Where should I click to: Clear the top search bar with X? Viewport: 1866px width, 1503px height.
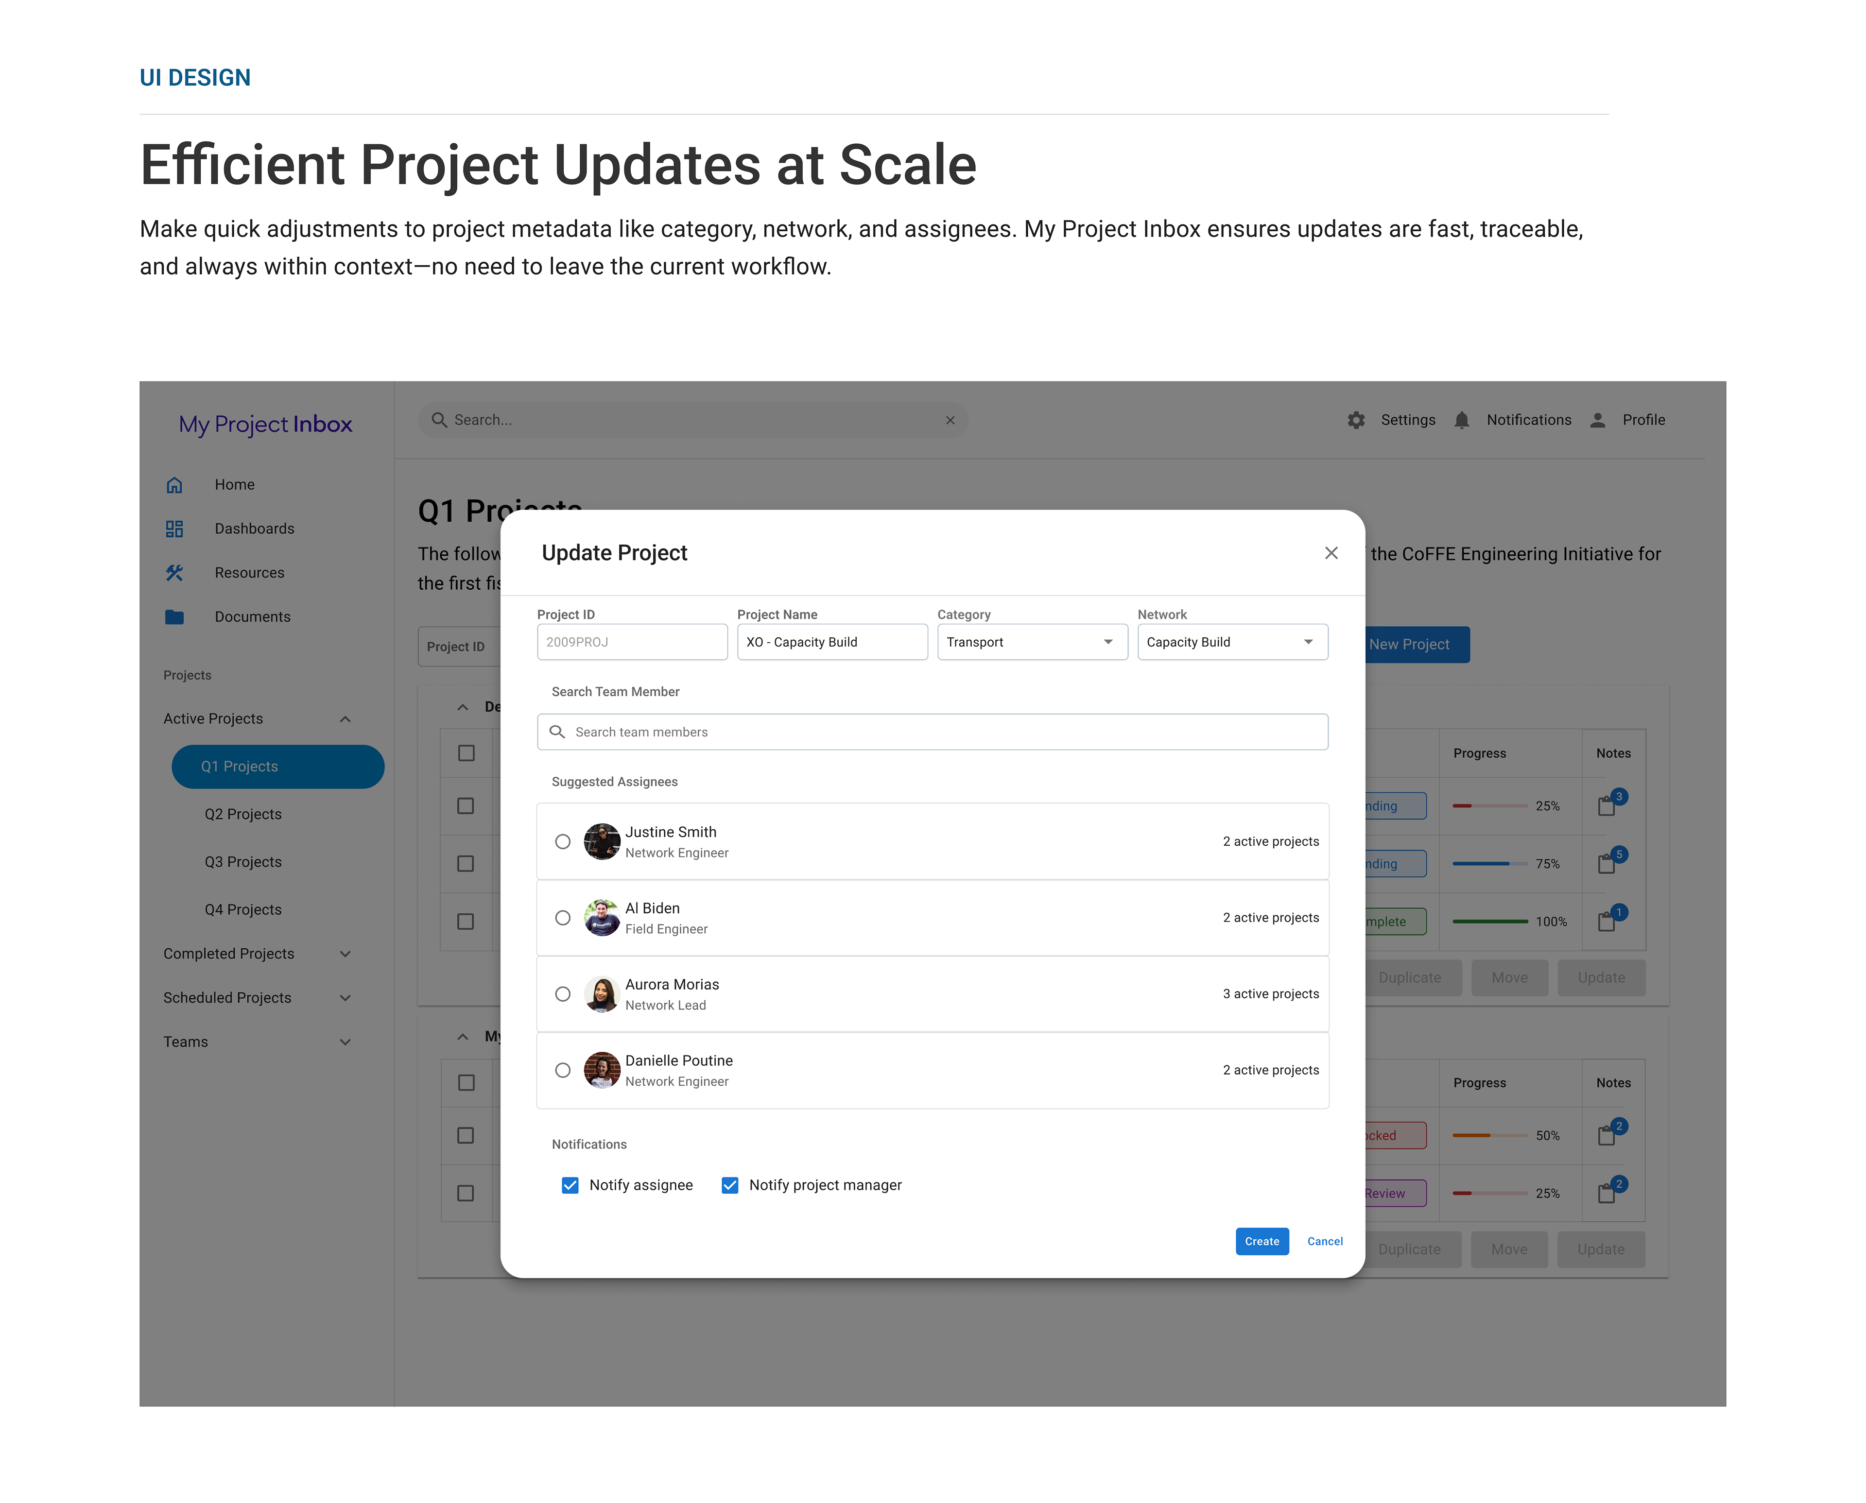pyautogui.click(x=950, y=420)
